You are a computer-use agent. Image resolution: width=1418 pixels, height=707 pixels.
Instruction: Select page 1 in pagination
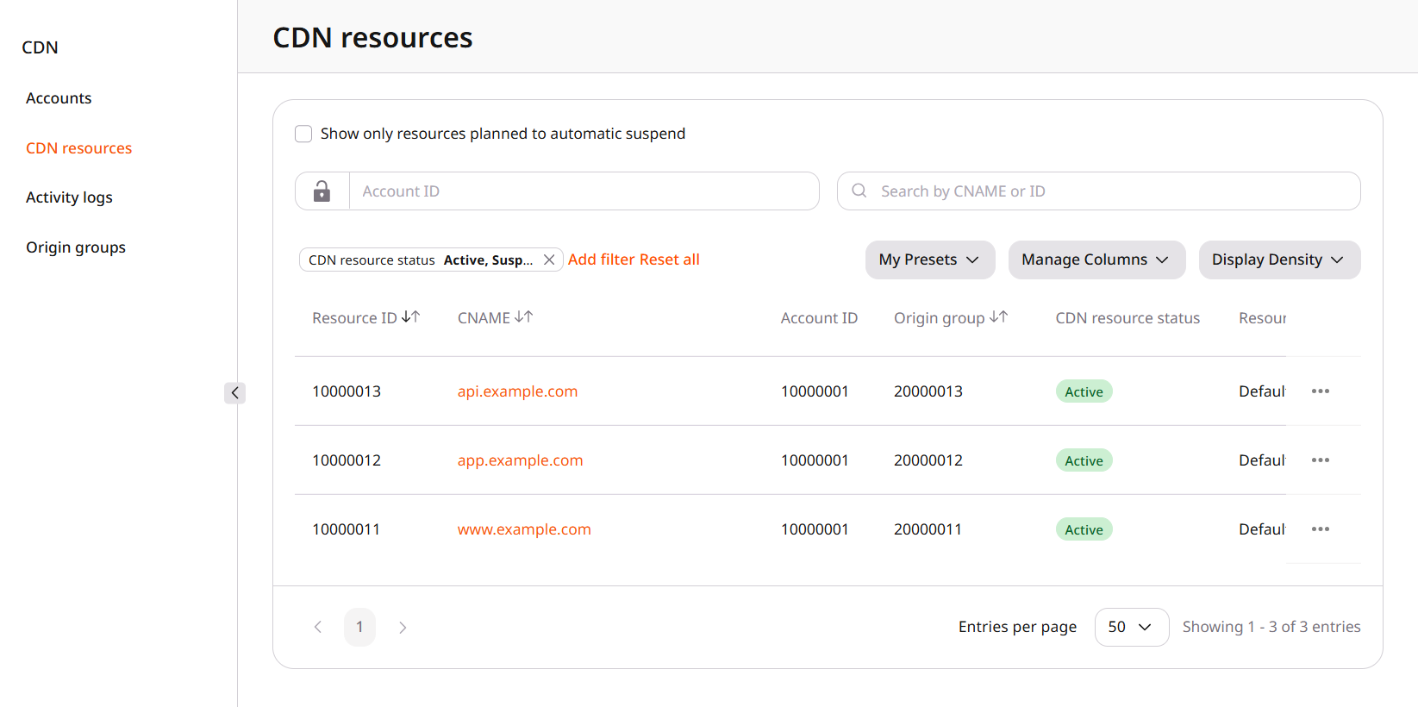click(x=359, y=627)
